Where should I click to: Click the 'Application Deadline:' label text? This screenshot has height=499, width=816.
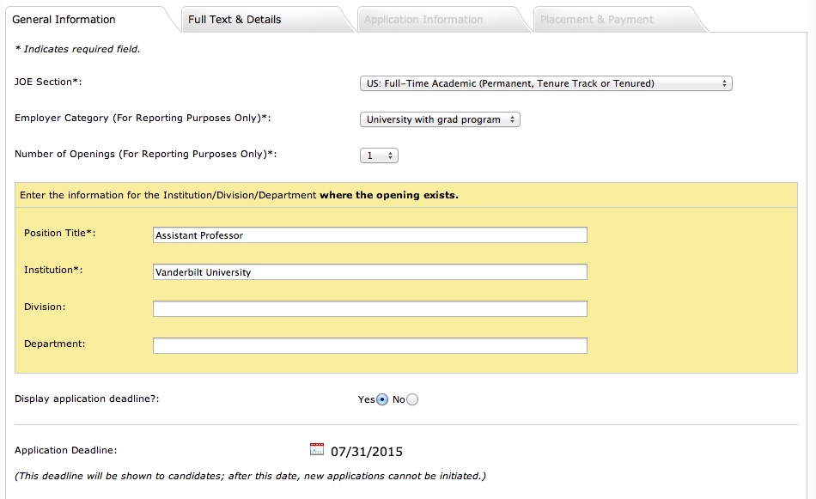point(66,450)
